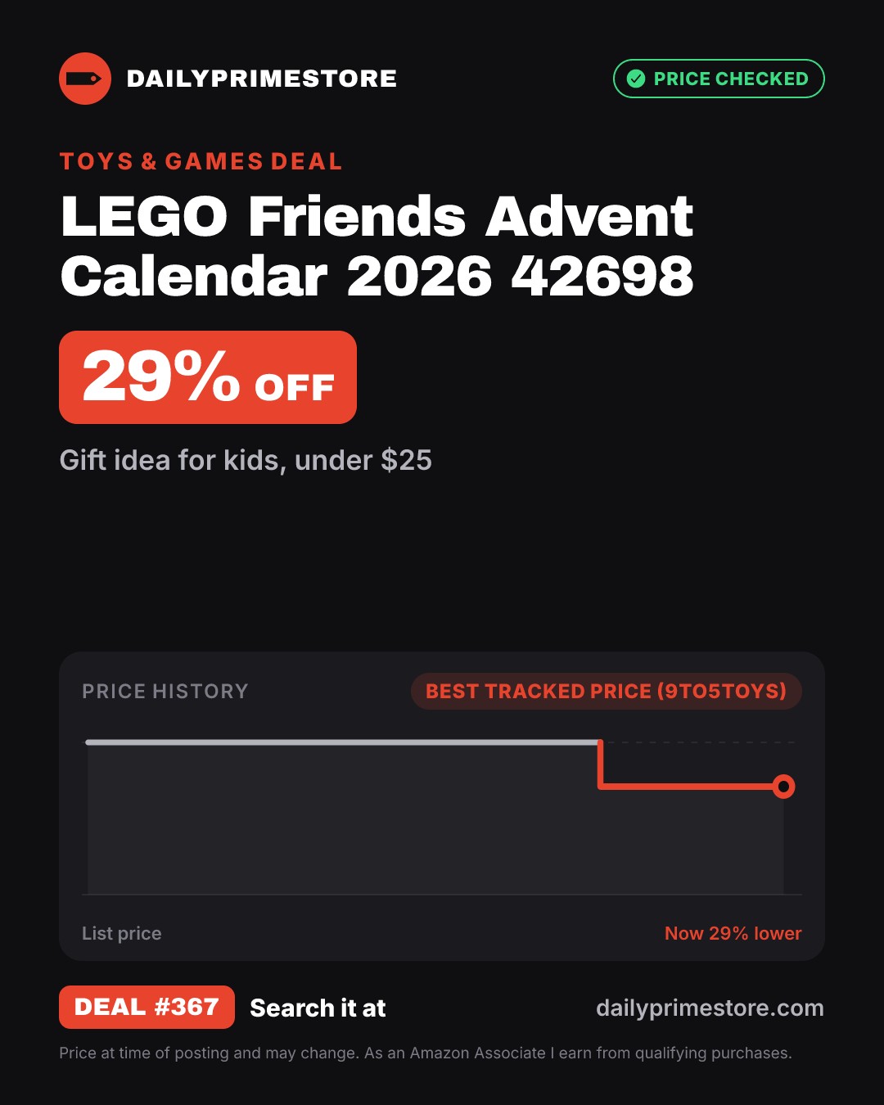Click the LEGO Friends Advent Calendar title
Viewport: 884px width, 1105px height.
coord(377,246)
